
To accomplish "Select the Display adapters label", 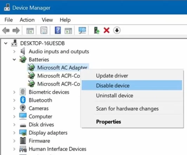I will pyautogui.click(x=48, y=133).
